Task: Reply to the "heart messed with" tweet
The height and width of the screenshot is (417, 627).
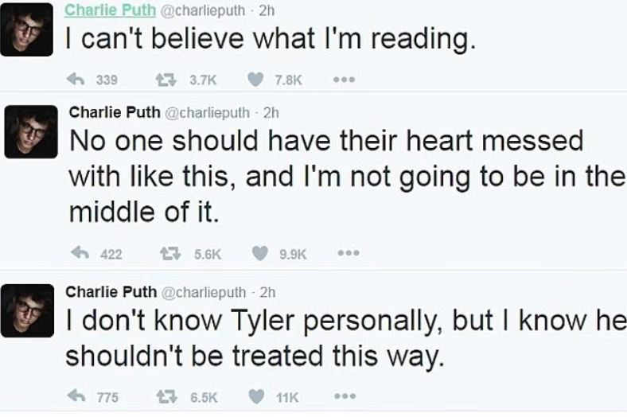Action: 80,253
